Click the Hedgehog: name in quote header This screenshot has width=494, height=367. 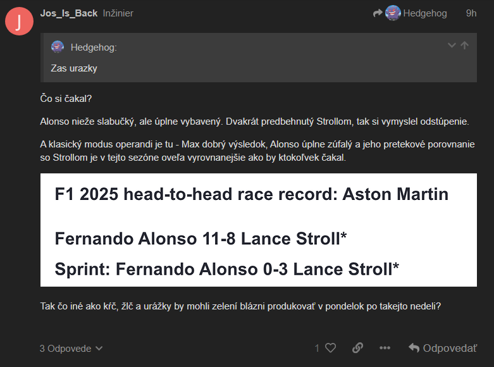pyautogui.click(x=94, y=47)
